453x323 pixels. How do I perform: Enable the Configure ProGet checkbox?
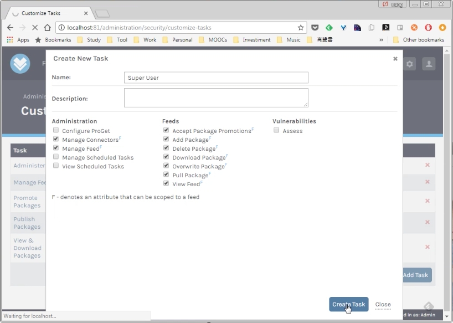pos(56,130)
